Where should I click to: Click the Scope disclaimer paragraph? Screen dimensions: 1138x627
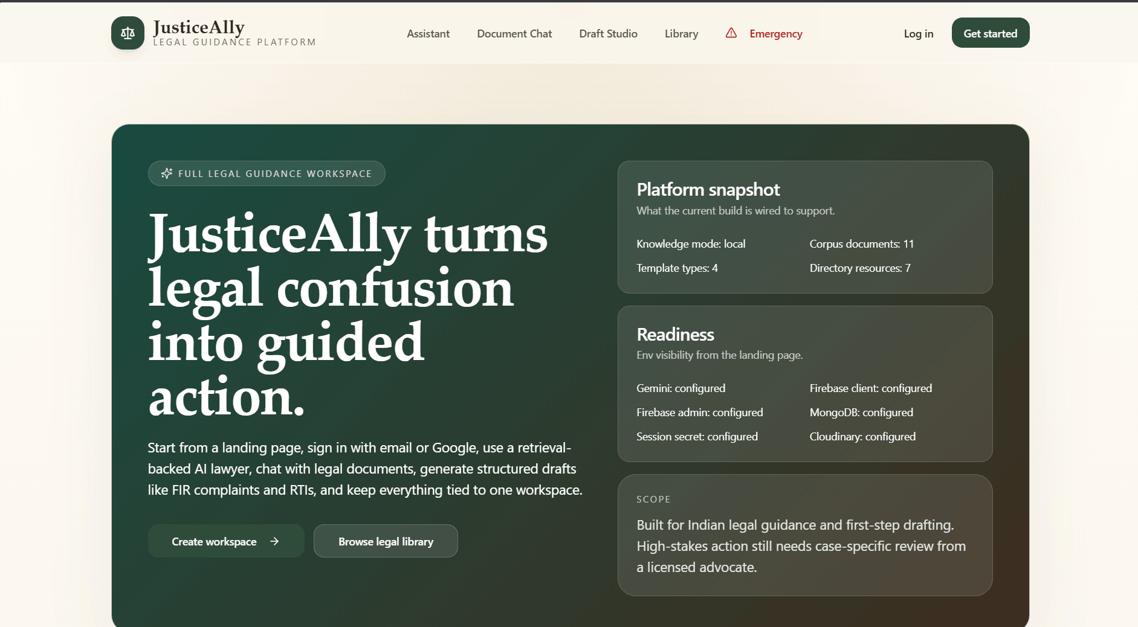coord(801,546)
